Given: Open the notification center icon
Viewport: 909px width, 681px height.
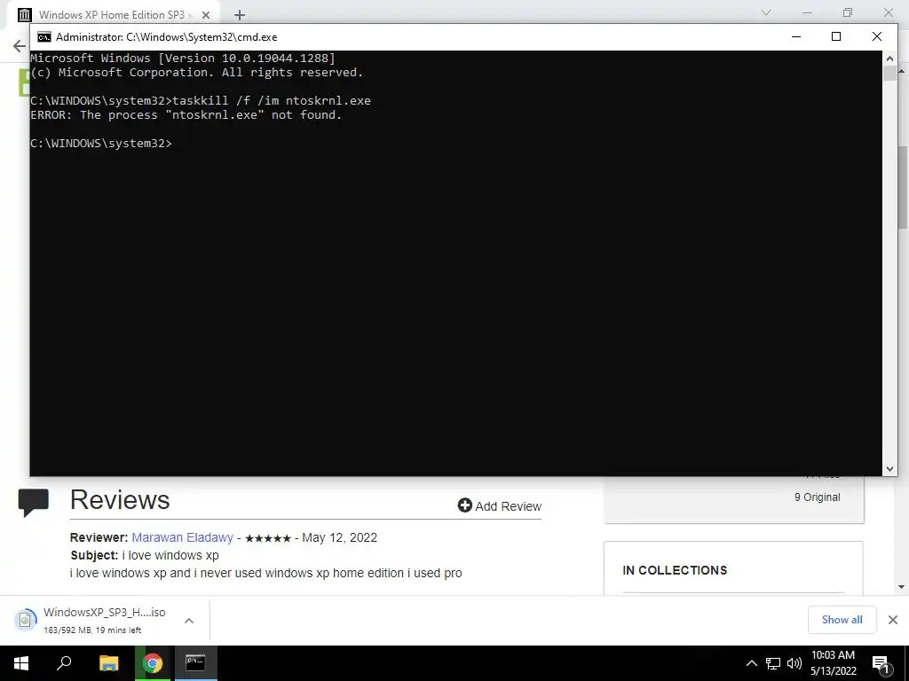Looking at the screenshot, I should (881, 664).
